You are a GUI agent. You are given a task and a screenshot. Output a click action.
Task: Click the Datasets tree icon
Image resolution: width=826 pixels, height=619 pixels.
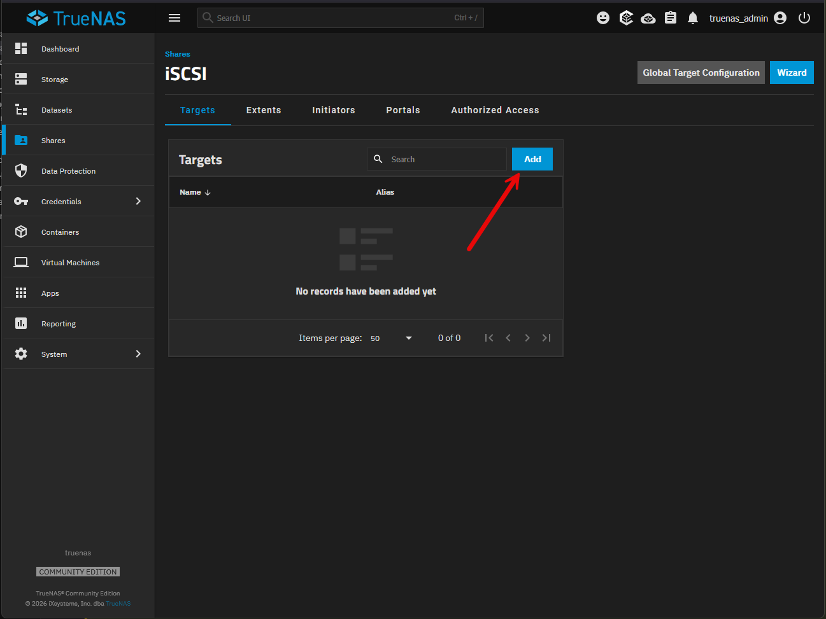pyautogui.click(x=21, y=109)
